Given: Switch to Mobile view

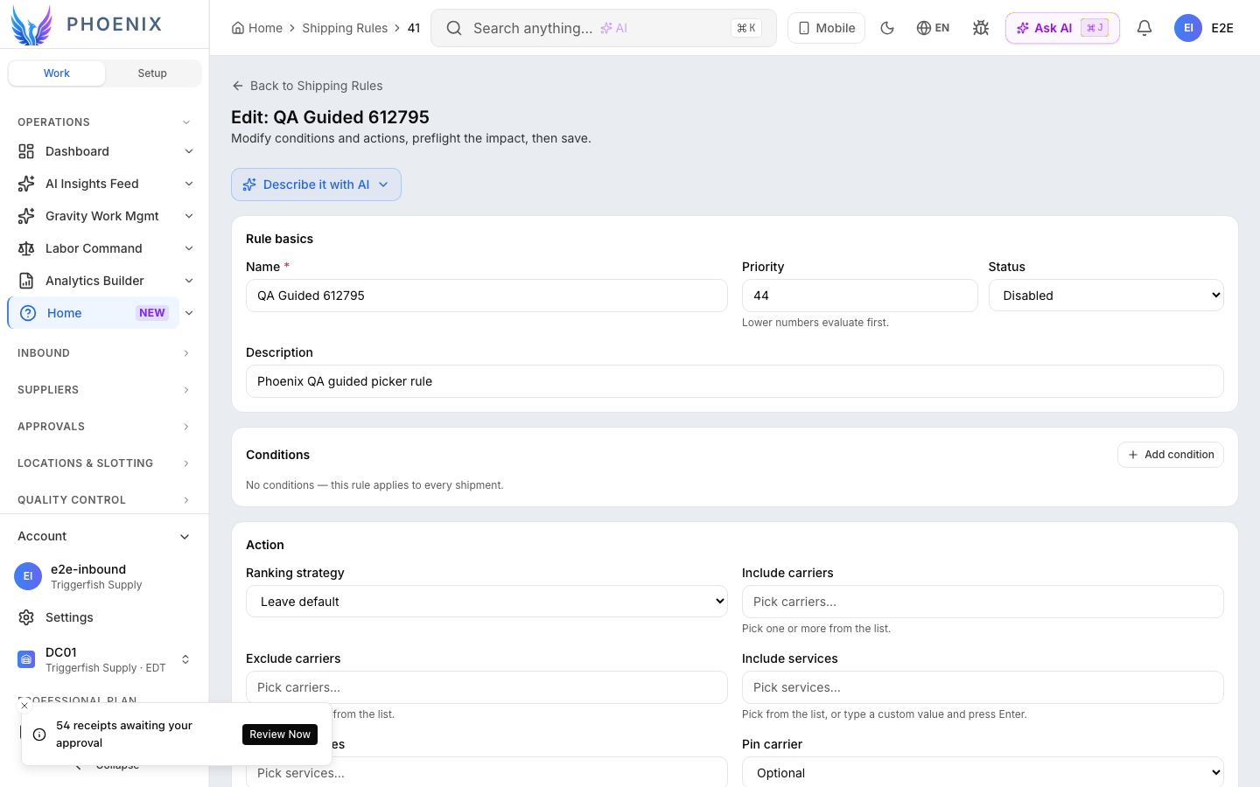Looking at the screenshot, I should click(x=826, y=28).
